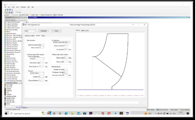Pin the Toolbox panel
195x120 pixels.
(x=25, y=18)
